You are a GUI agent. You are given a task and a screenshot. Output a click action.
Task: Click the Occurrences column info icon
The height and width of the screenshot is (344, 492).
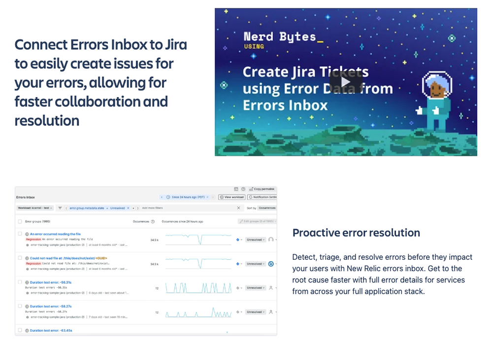coord(153,222)
